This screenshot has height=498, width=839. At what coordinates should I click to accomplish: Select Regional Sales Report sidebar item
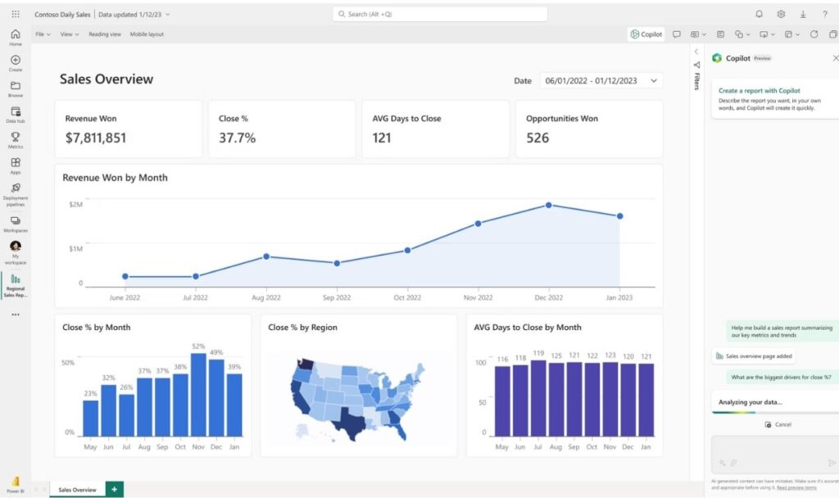16,286
